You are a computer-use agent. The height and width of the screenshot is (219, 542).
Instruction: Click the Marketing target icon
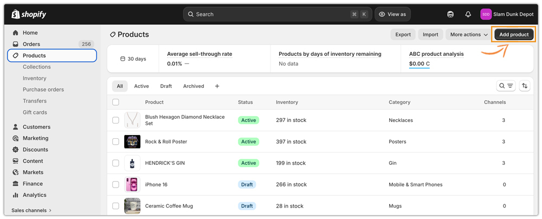pos(15,138)
